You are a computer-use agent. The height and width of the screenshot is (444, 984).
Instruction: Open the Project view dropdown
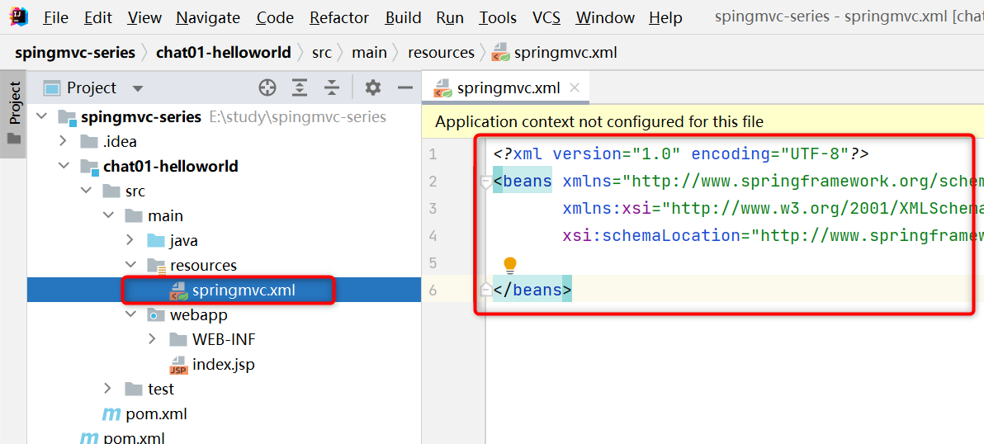(138, 88)
